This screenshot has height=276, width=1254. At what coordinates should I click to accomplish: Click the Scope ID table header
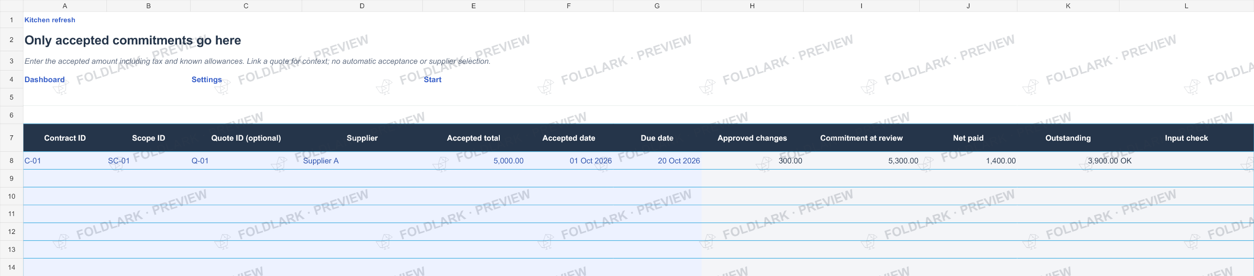tap(149, 138)
